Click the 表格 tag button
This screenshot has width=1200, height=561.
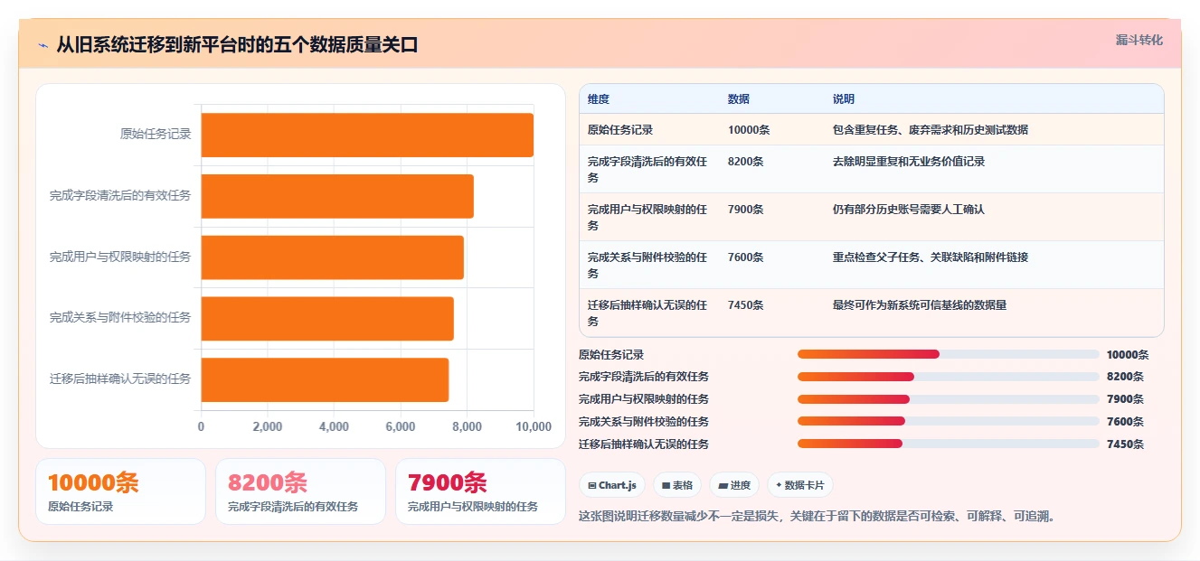[677, 485]
